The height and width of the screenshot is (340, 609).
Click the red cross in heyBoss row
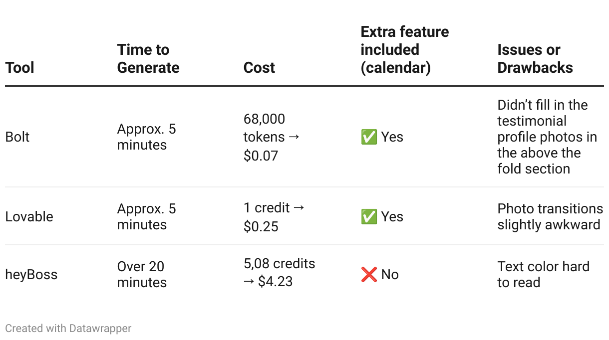coord(369,275)
